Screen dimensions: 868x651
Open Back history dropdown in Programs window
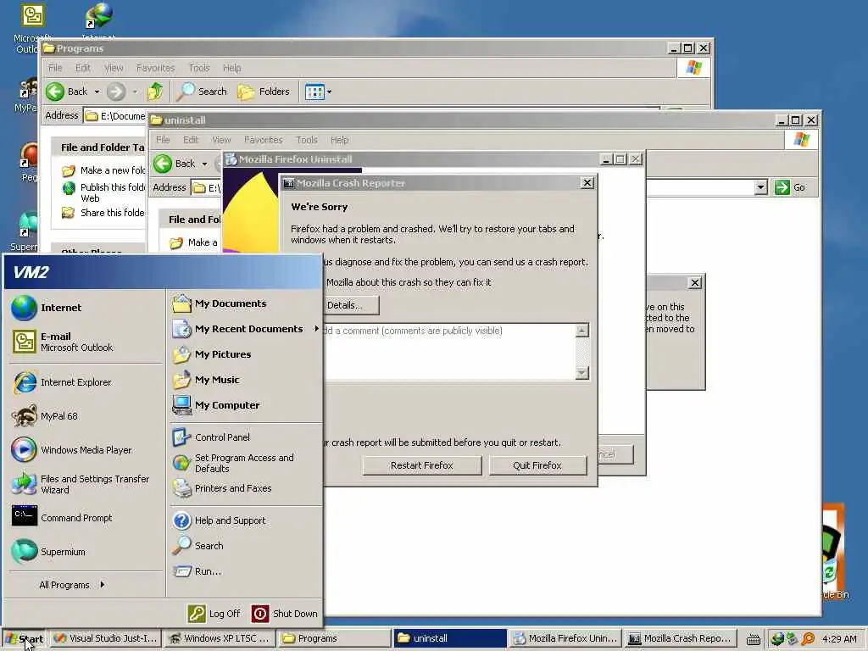point(97,92)
